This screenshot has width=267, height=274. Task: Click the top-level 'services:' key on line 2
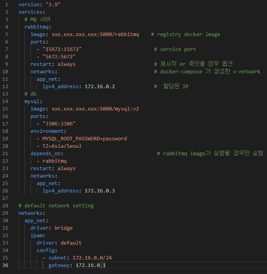pyautogui.click(x=32, y=12)
